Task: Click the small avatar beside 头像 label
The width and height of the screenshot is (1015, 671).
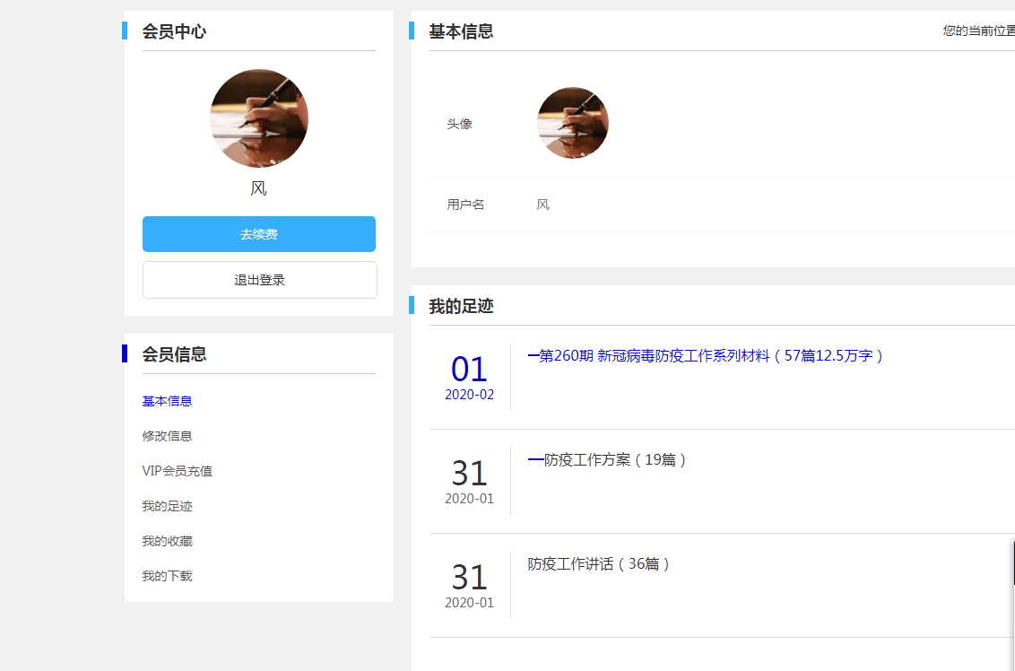Action: pos(573,123)
